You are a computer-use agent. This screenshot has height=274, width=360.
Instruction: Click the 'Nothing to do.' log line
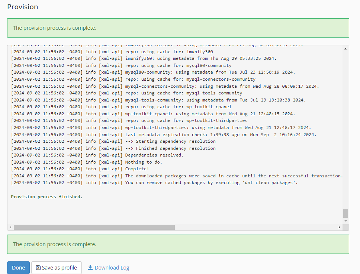[87, 162]
